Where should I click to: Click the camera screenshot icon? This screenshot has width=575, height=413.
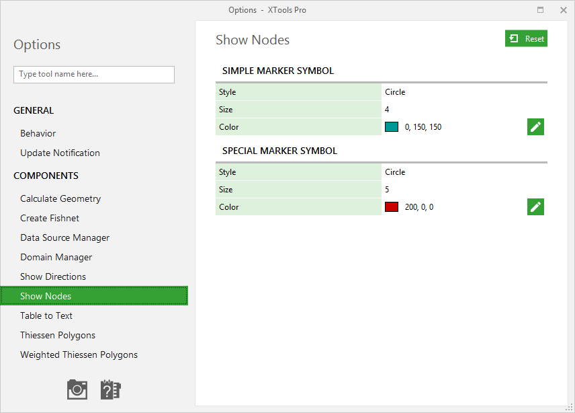(77, 389)
